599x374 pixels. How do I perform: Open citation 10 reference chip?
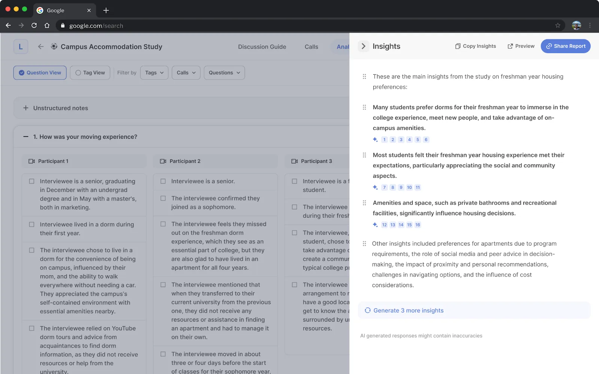coord(409,187)
